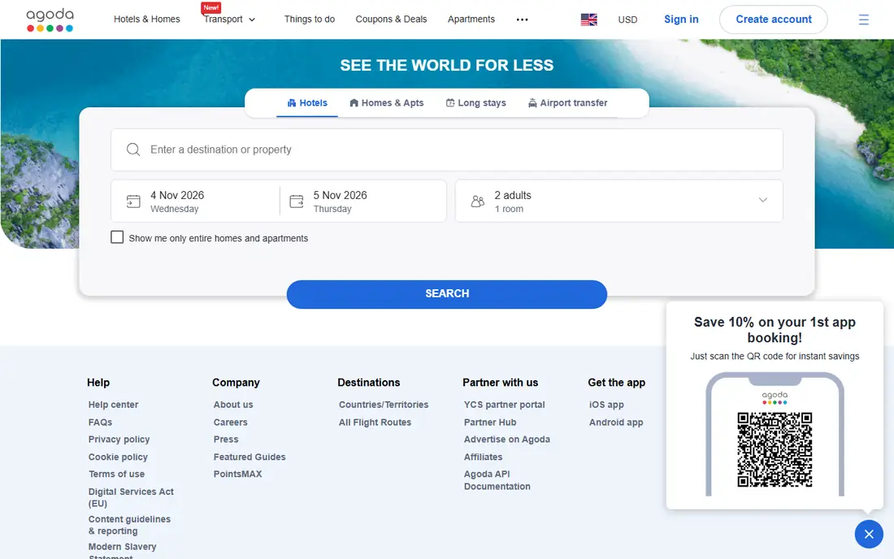Open the Careers footer link

230,422
